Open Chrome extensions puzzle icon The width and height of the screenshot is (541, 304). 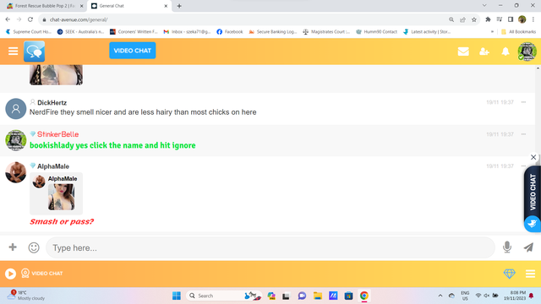(x=488, y=19)
